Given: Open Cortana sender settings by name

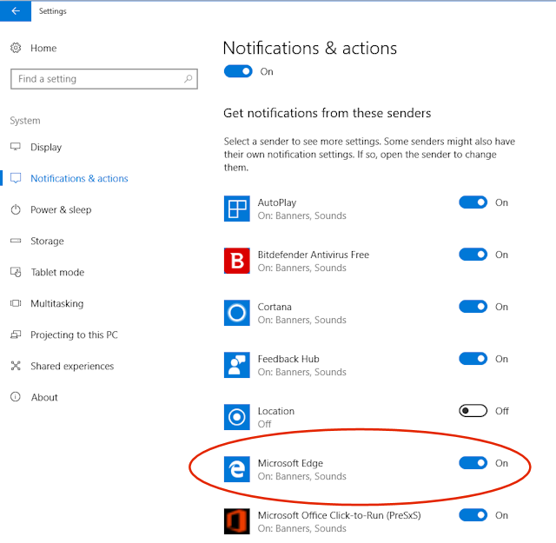Looking at the screenshot, I should pyautogui.click(x=275, y=307).
